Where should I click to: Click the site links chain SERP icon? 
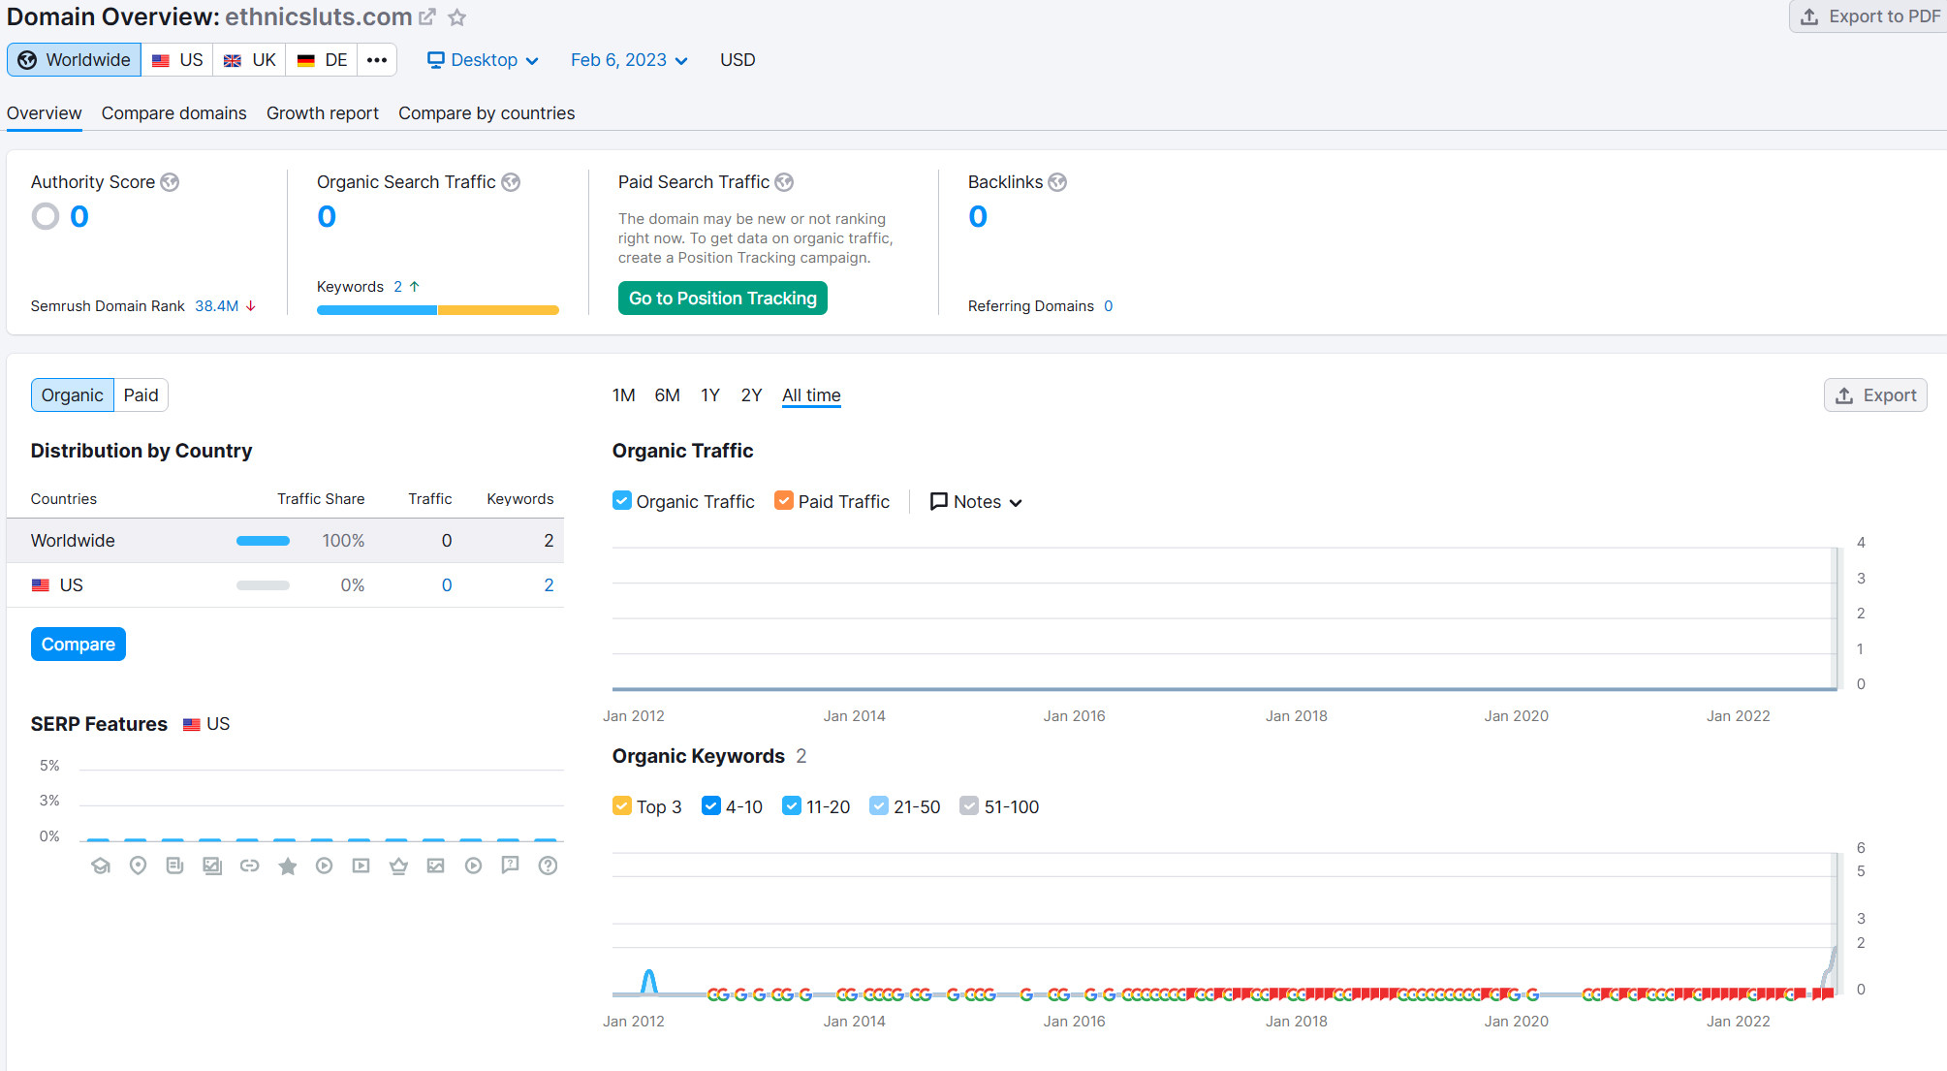coord(249,866)
